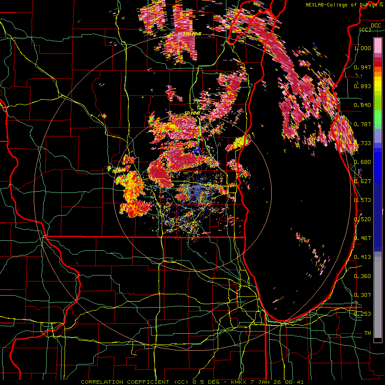The height and width of the screenshot is (385, 385).
Task: Select the 0.680 scale value
Action: click(362, 162)
